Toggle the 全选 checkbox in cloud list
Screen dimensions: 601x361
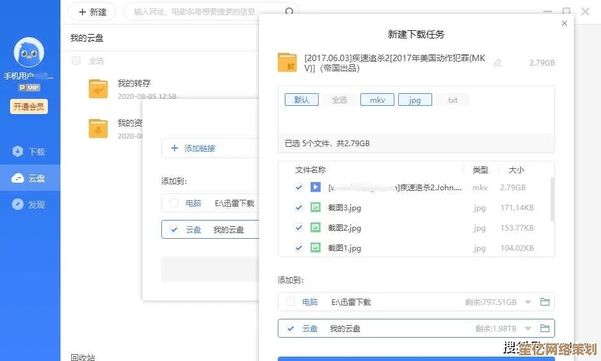click(76, 60)
